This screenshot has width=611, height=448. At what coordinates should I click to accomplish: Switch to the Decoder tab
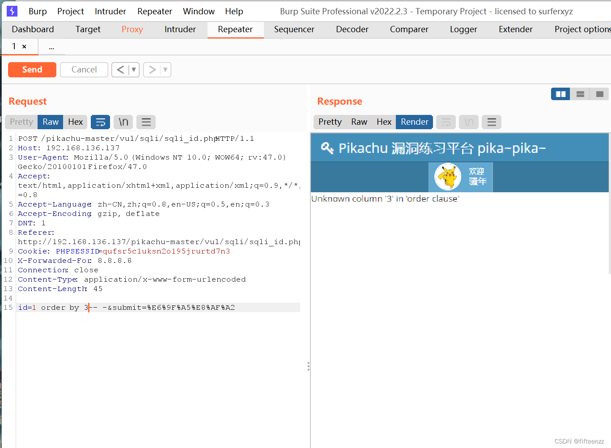pyautogui.click(x=352, y=29)
